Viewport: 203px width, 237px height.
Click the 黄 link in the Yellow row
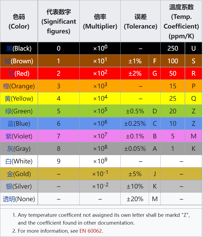point(8,99)
